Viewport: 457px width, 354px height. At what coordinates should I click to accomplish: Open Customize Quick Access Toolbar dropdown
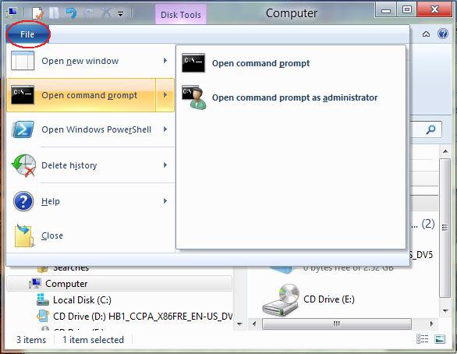(120, 13)
